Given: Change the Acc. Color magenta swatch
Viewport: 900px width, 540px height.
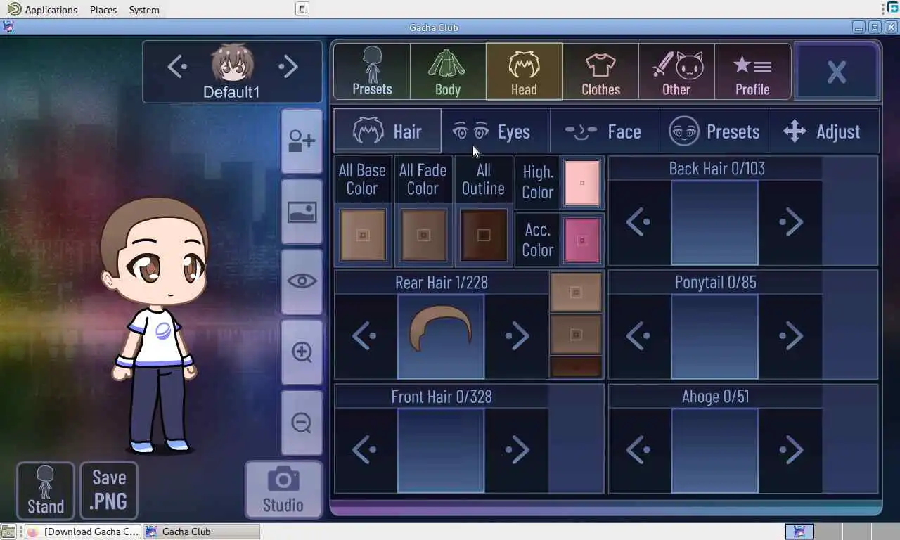Looking at the screenshot, I should (582, 240).
